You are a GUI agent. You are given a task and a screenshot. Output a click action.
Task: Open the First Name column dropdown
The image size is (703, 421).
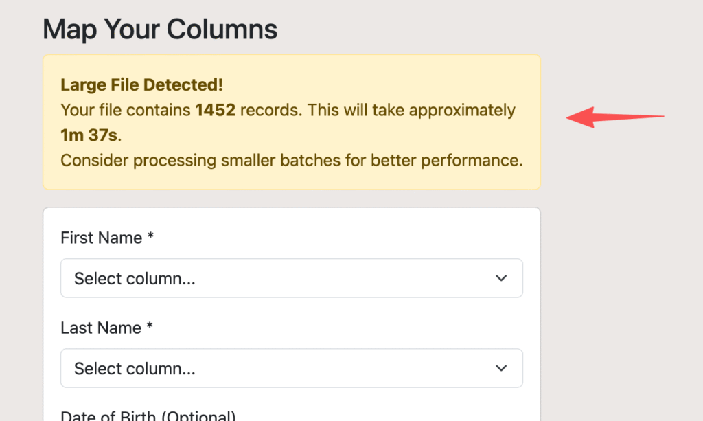click(291, 278)
